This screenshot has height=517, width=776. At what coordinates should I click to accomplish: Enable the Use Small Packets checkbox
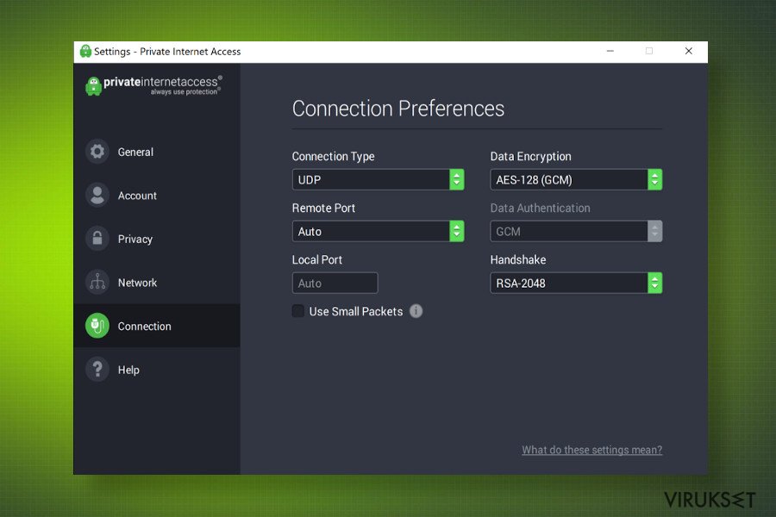pos(298,311)
